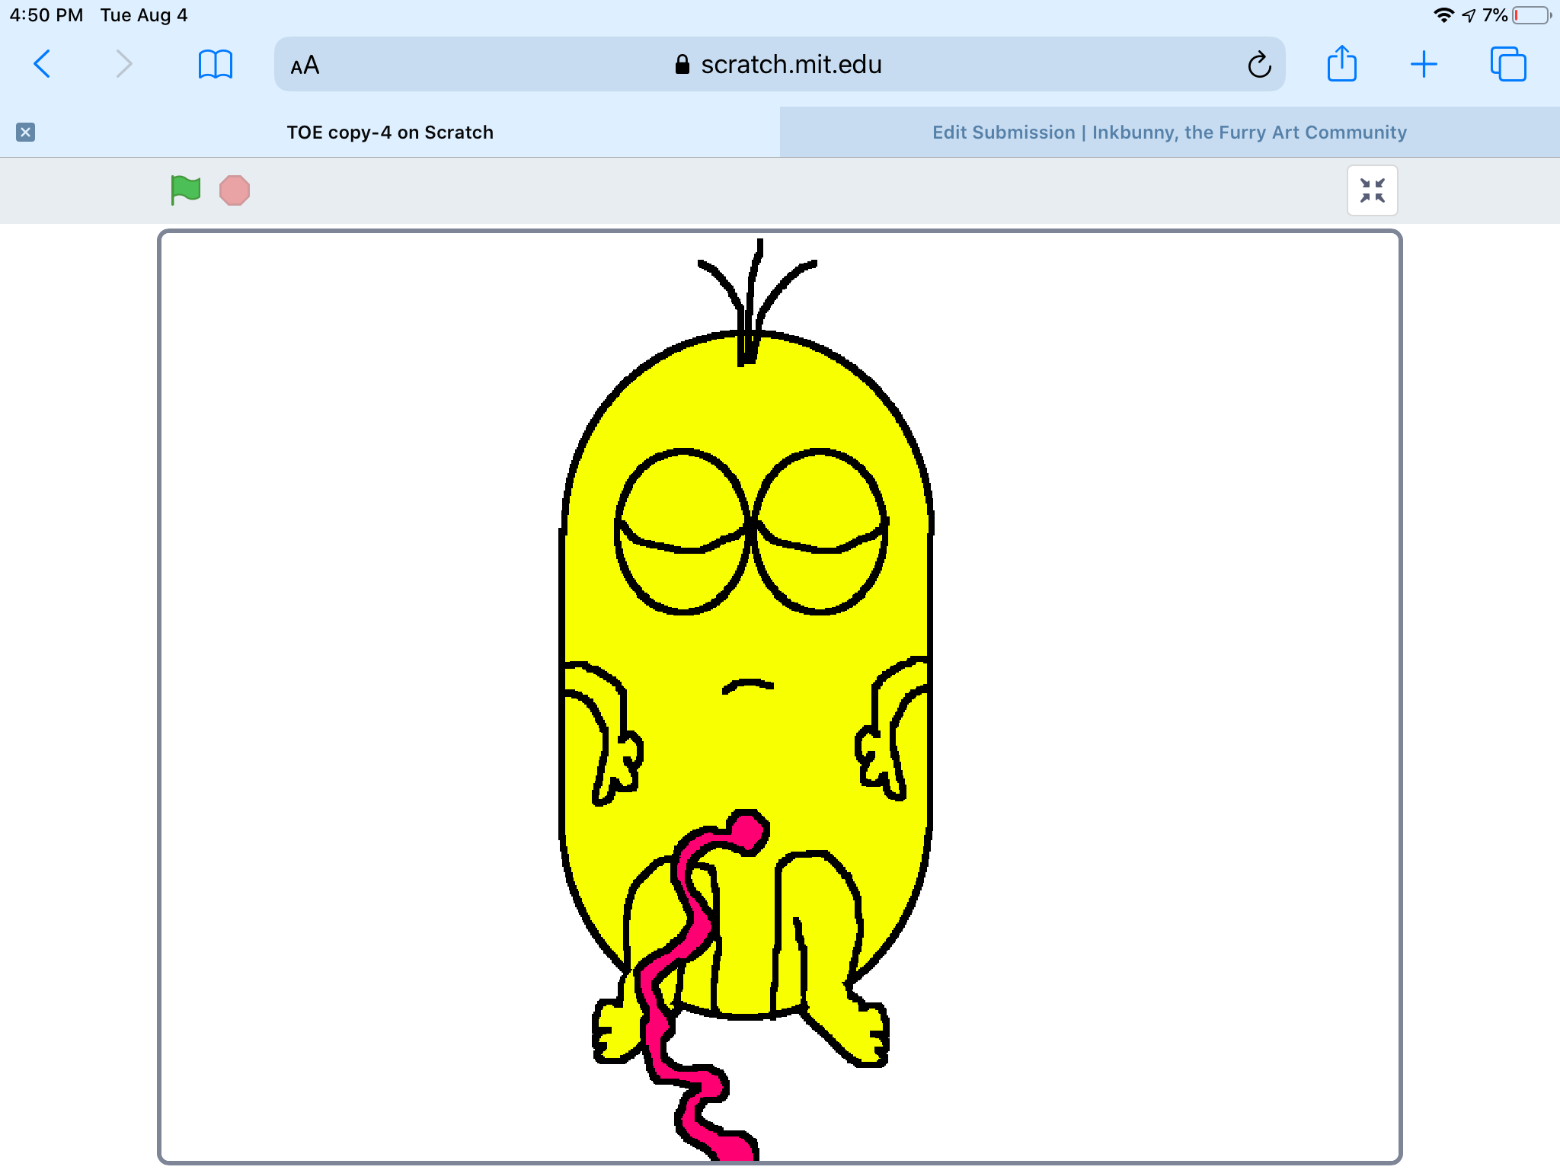Tap the 4:50 PM clock
Screen dimensions: 1560x1170
pyautogui.click(x=46, y=15)
